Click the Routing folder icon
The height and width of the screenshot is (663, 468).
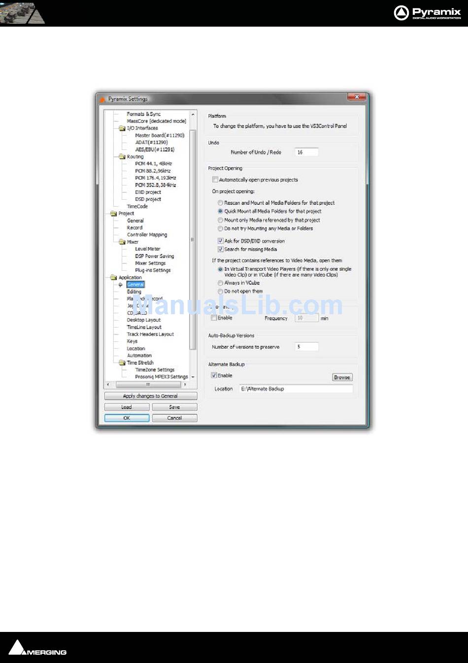coord(122,156)
